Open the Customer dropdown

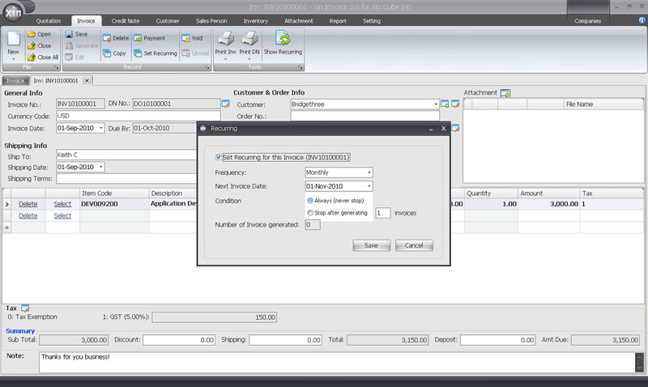coord(436,104)
